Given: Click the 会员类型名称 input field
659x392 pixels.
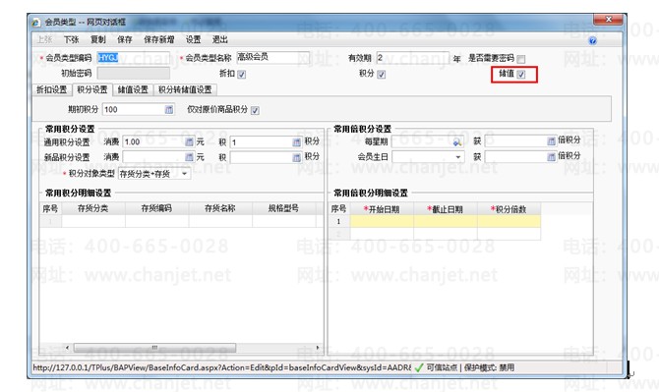Looking at the screenshot, I should pyautogui.click(x=273, y=58).
